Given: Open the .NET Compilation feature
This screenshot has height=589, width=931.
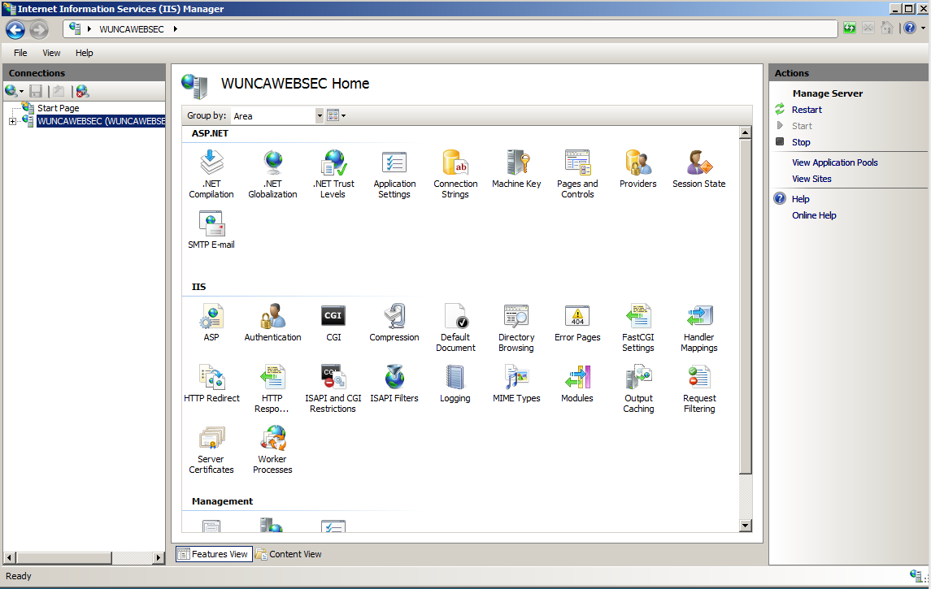Looking at the screenshot, I should click(x=211, y=173).
